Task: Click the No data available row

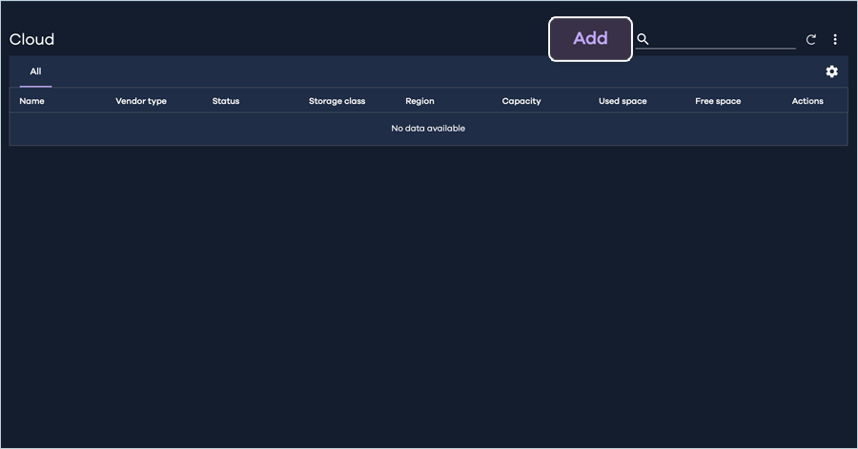Action: [428, 129]
